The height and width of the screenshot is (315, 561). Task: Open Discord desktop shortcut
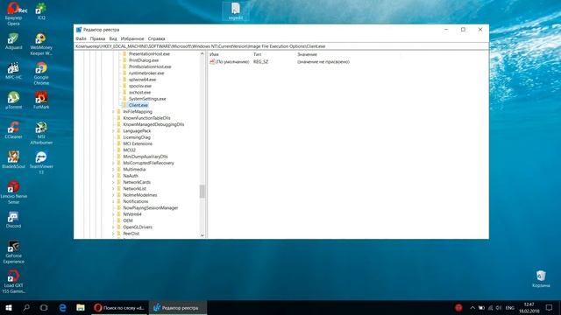[x=14, y=220]
